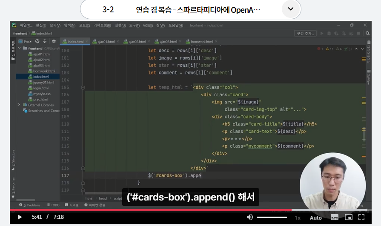Open the VCS menu
The height and width of the screenshot is (226, 381).
click(148, 25)
